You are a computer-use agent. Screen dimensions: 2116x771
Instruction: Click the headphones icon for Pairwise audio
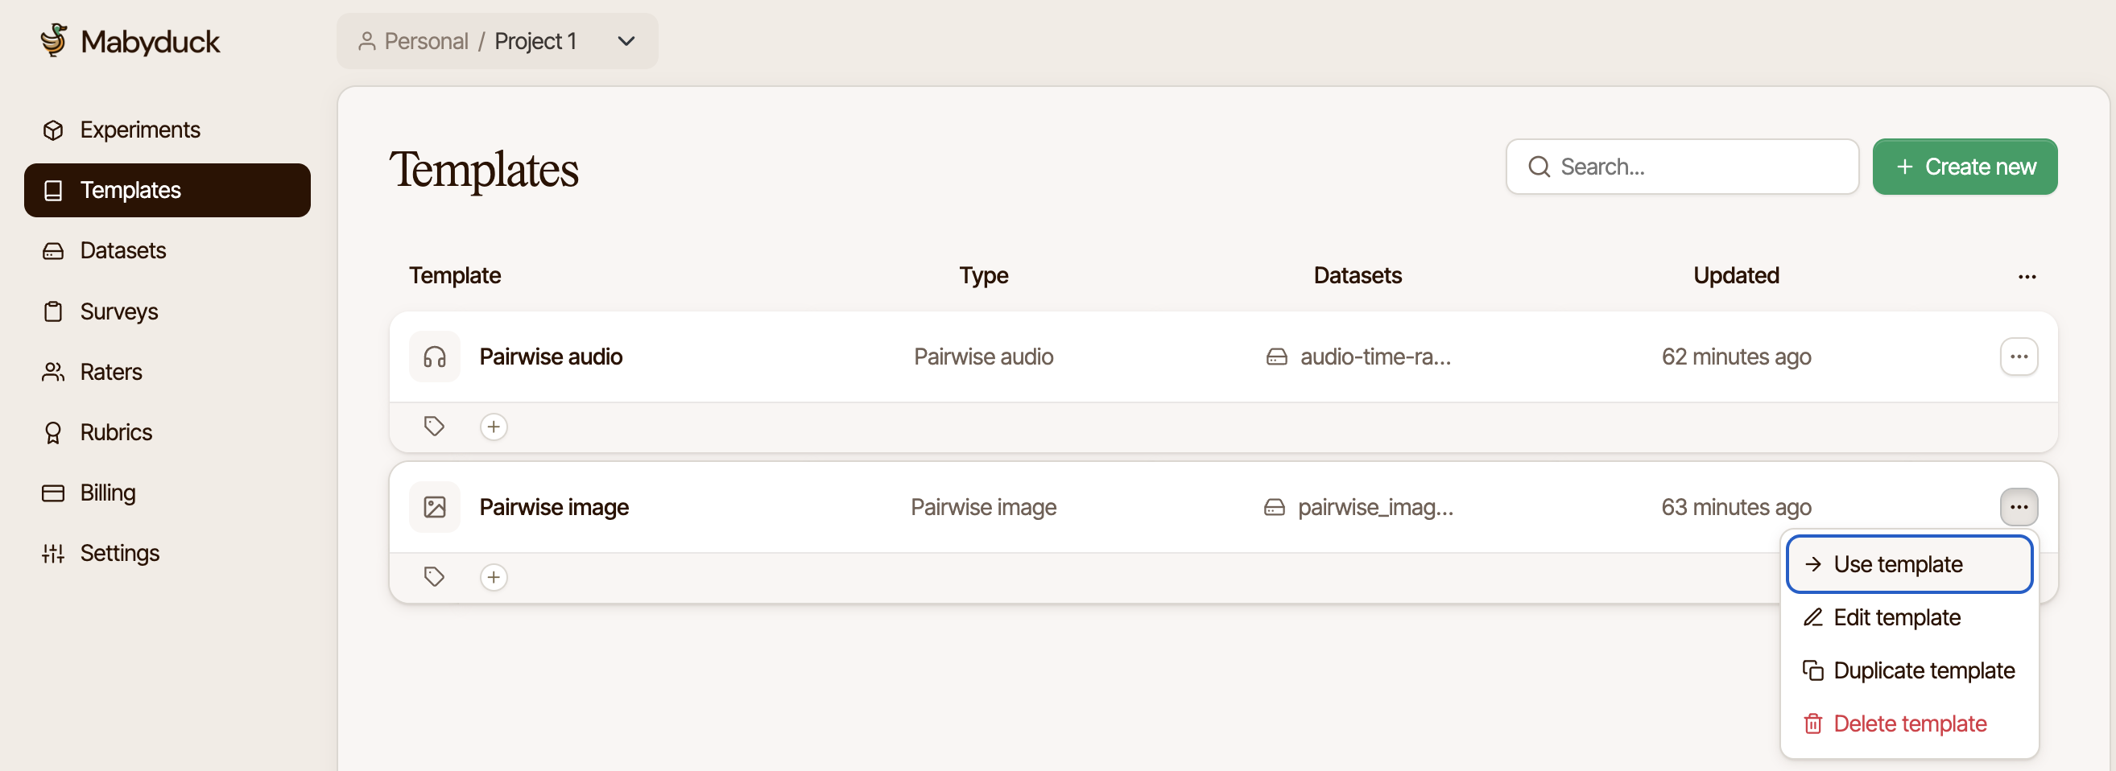coord(435,357)
